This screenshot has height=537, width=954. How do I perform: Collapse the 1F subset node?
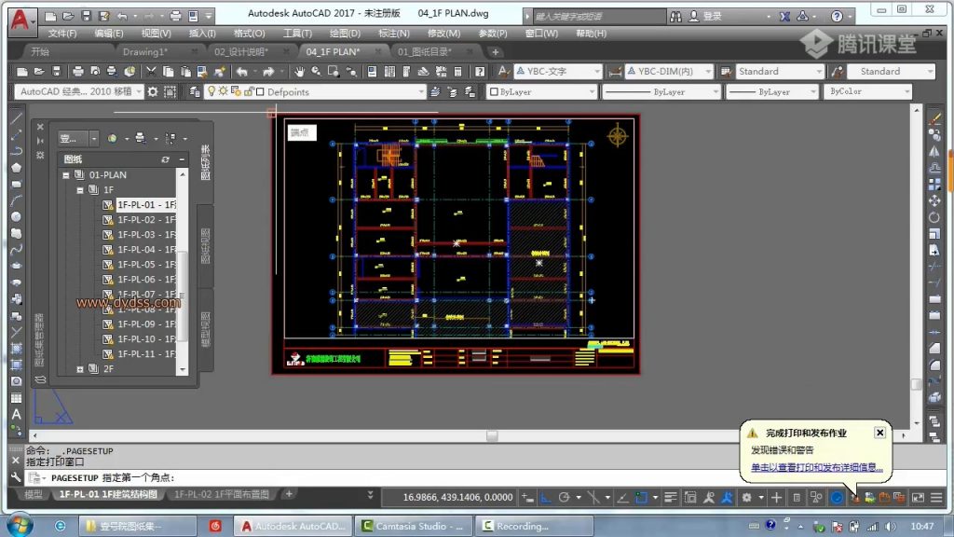[x=80, y=190]
